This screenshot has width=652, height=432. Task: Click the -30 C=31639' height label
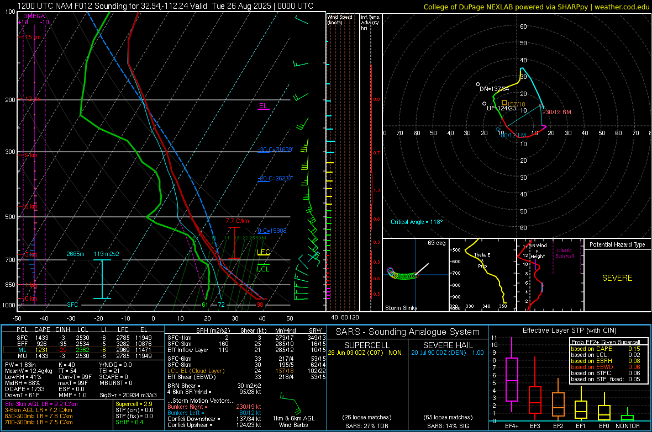point(275,150)
